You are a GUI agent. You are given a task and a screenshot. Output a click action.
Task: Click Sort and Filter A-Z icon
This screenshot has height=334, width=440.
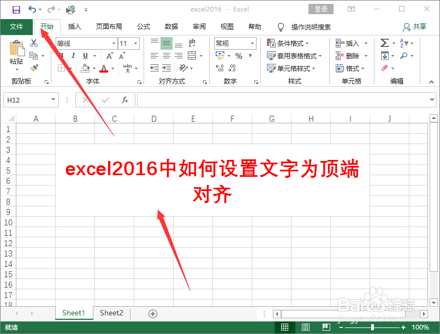point(404,43)
